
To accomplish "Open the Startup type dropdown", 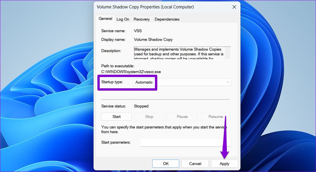I will click(182, 82).
